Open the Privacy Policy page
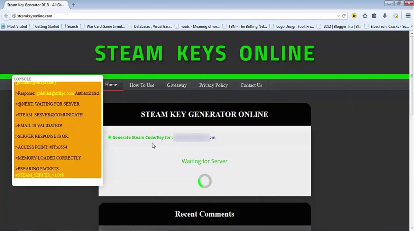This screenshot has width=414, height=231. click(213, 85)
